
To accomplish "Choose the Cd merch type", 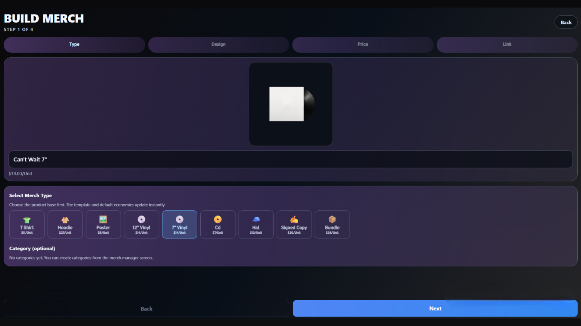I will [218, 225].
